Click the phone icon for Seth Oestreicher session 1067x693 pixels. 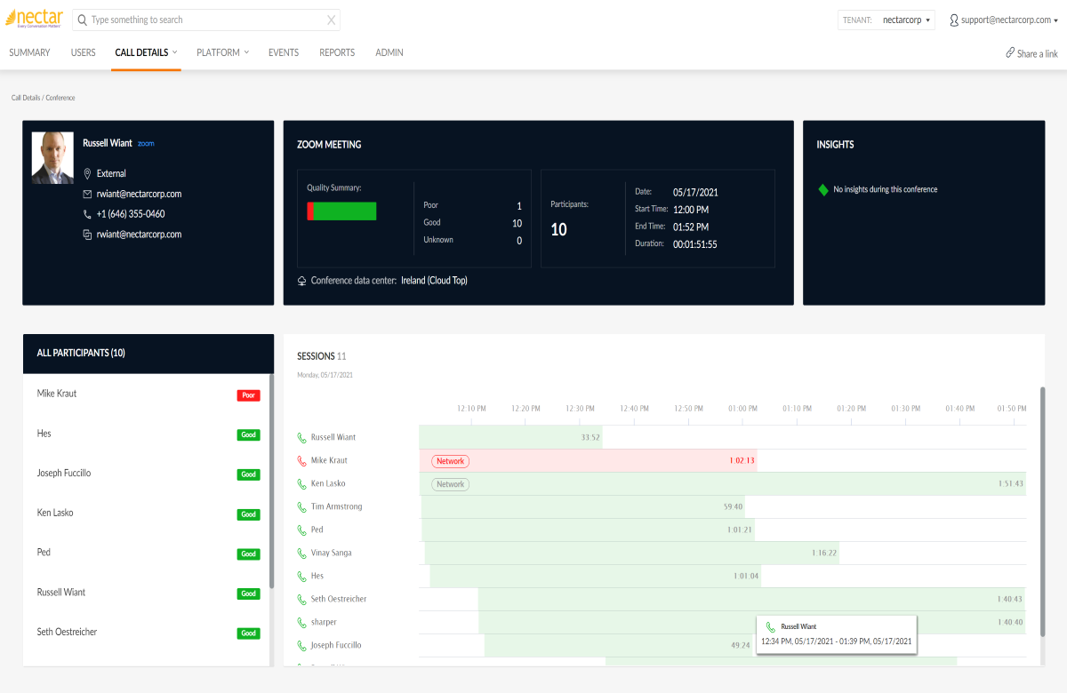click(x=301, y=600)
